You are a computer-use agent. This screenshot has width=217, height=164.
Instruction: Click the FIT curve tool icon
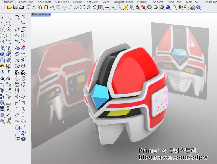(17, 78)
